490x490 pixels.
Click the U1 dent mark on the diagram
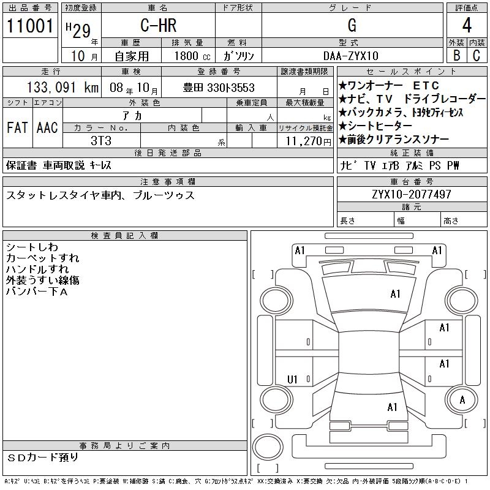pos(292,379)
